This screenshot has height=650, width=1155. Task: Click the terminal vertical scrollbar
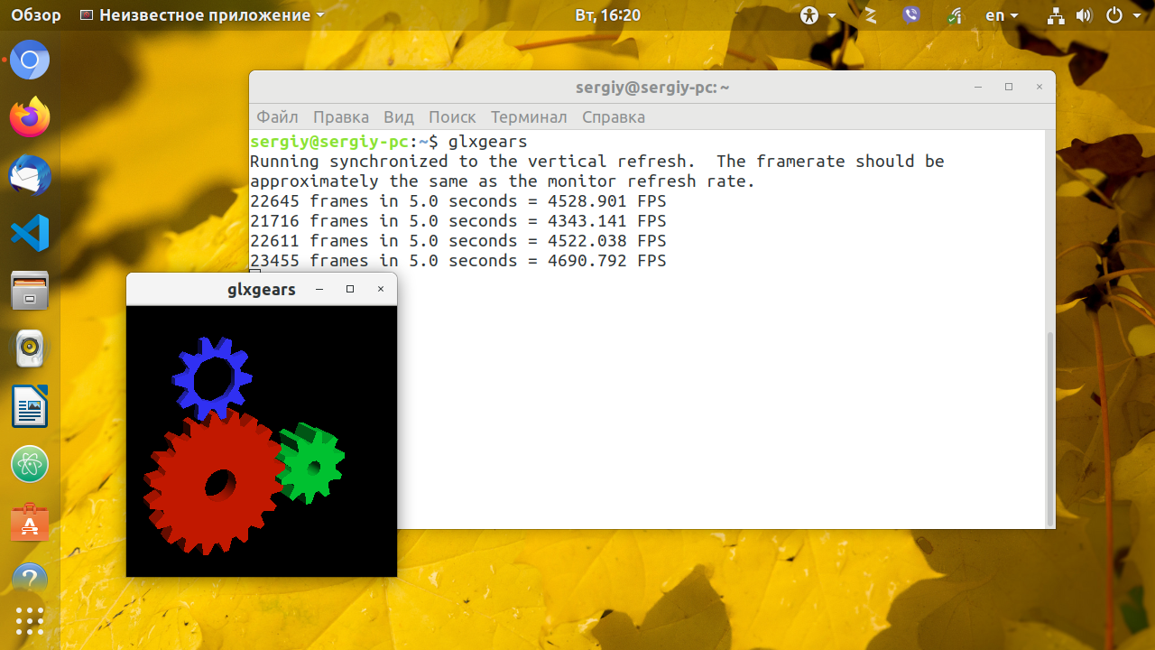pos(1049,429)
